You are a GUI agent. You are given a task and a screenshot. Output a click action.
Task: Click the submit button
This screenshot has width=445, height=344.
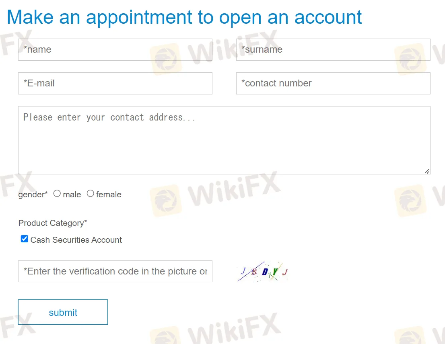coord(63,312)
